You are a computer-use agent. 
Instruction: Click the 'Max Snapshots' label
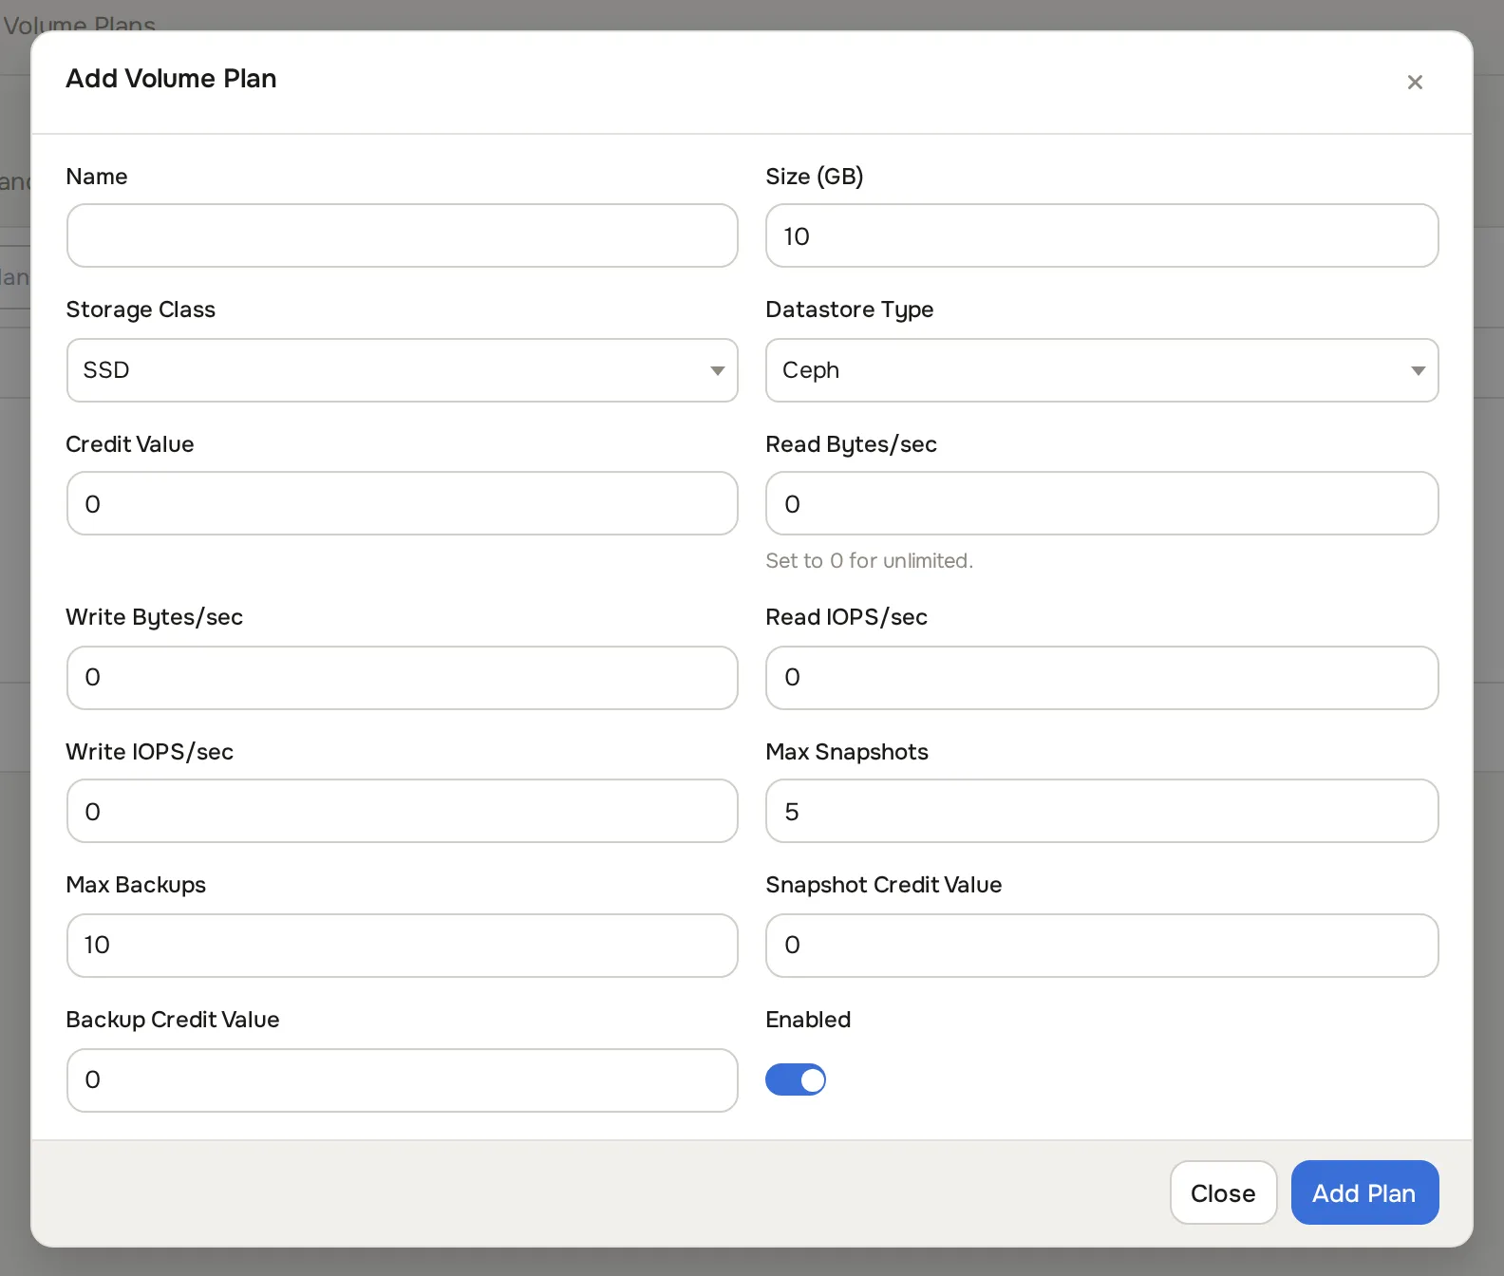coord(847,752)
